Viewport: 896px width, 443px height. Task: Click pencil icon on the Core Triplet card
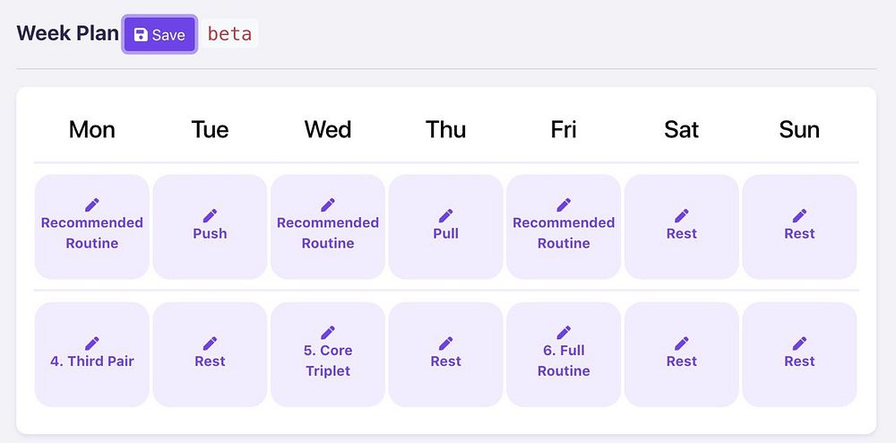[328, 333]
